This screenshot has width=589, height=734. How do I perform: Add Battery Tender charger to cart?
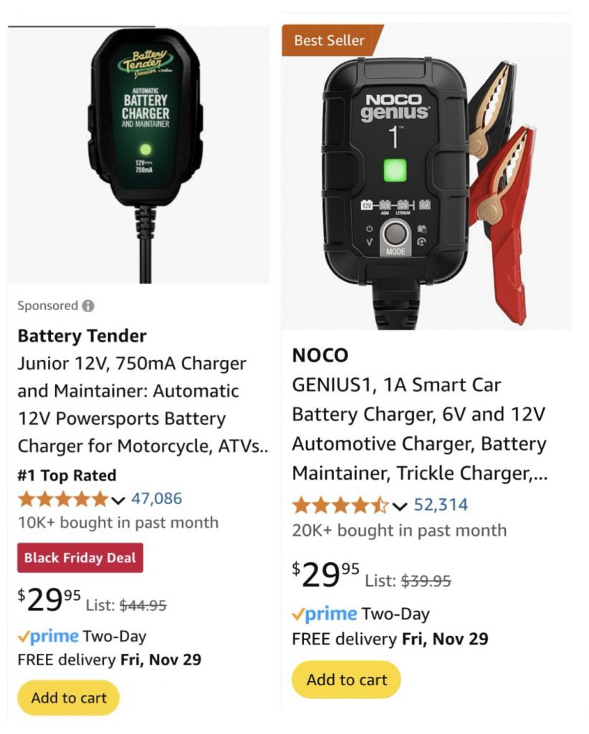pos(69,697)
